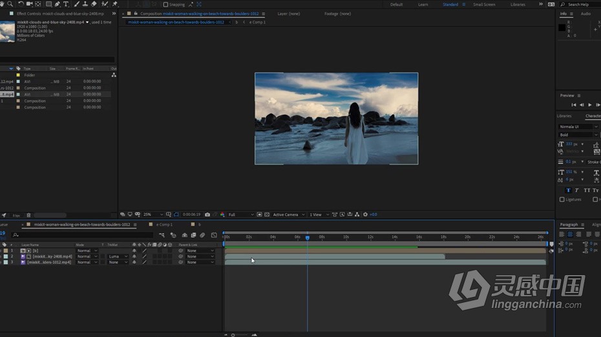Click the Hide Shy Layers switch in timeline
This screenshot has height=337, width=601.
click(x=185, y=235)
